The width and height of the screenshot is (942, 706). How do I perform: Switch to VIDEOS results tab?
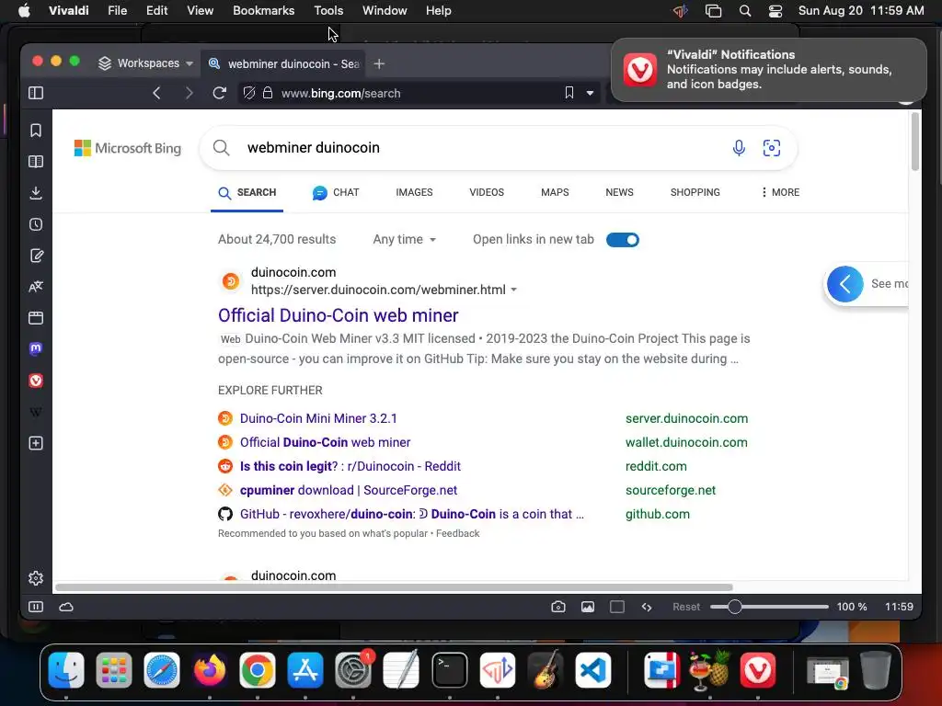click(487, 192)
